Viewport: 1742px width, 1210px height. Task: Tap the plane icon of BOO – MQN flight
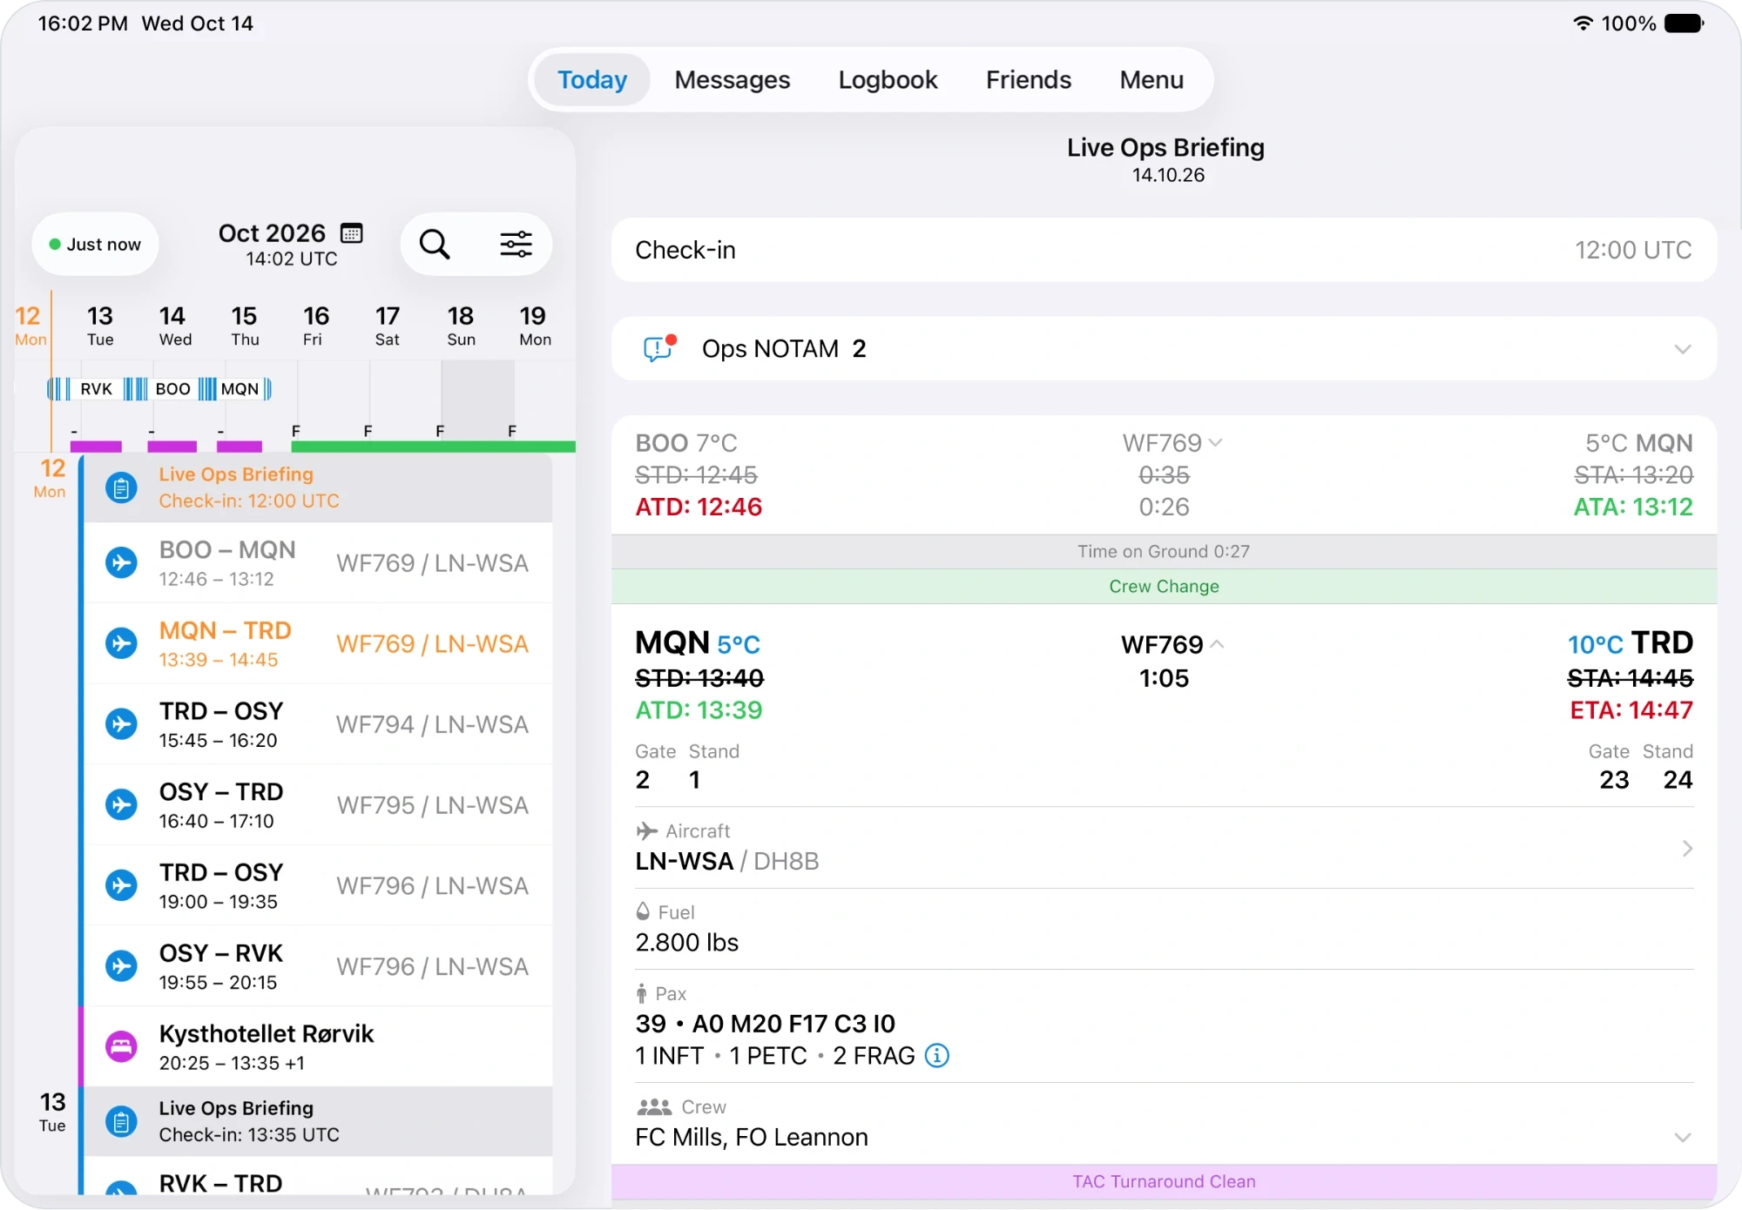coord(121,562)
